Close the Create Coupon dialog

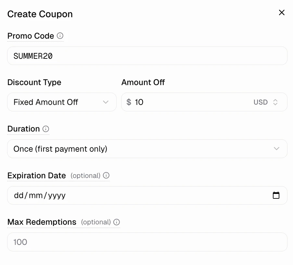click(281, 13)
